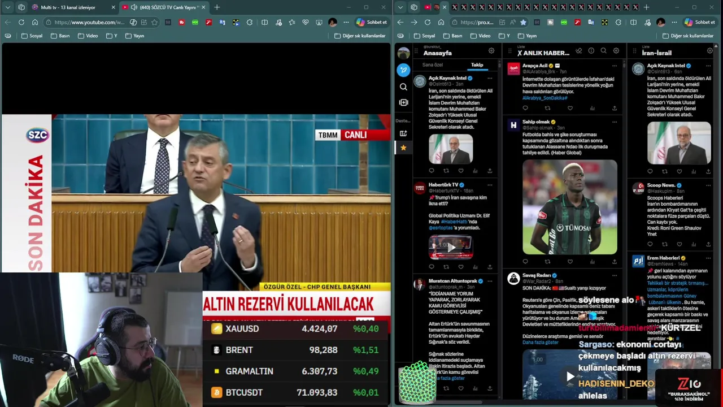Click Sohbet et Copilot button in left browser
Image resolution: width=723 pixels, height=407 pixels.
pos(372,22)
